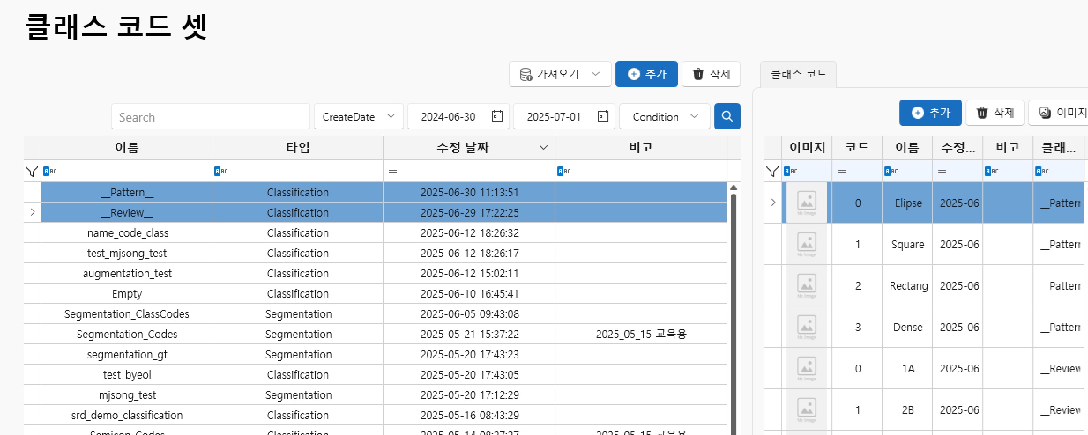Click the equals filter operator under 코드 column
Image resolution: width=1088 pixels, height=435 pixels.
click(x=842, y=171)
